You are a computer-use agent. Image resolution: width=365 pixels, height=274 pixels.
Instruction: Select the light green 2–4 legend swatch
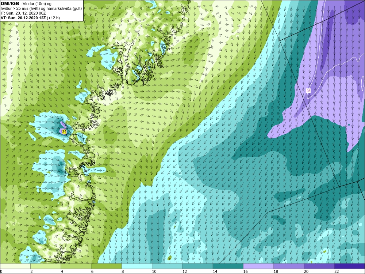click(46, 266)
